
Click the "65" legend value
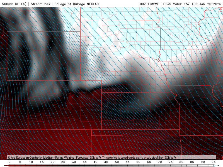click(149, 162)
